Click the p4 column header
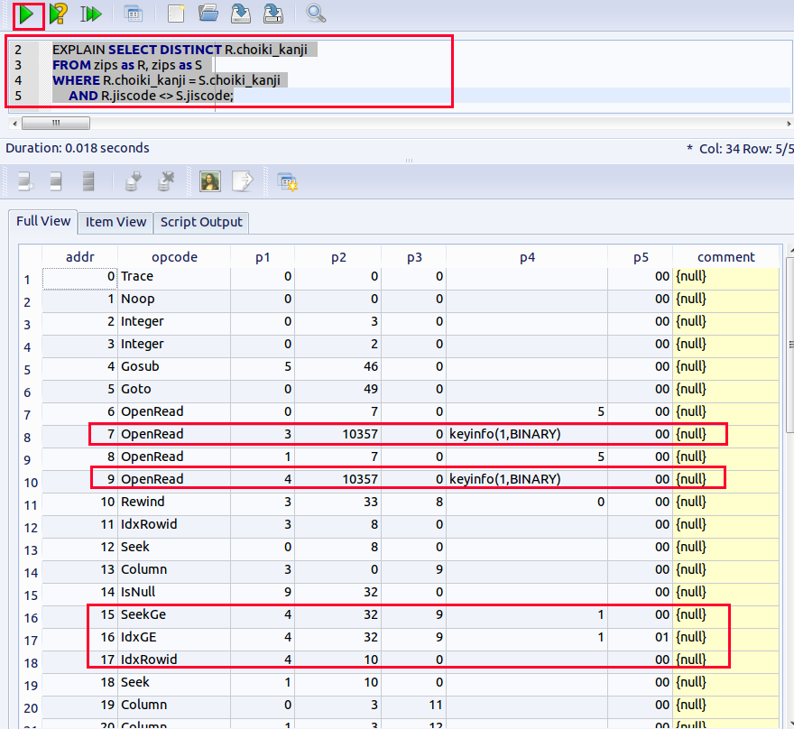794x729 pixels. [x=527, y=257]
